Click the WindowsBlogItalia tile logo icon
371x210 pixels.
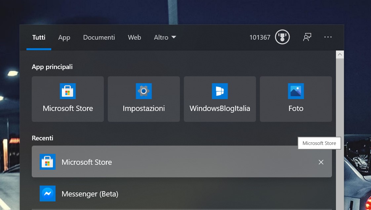[x=220, y=91]
